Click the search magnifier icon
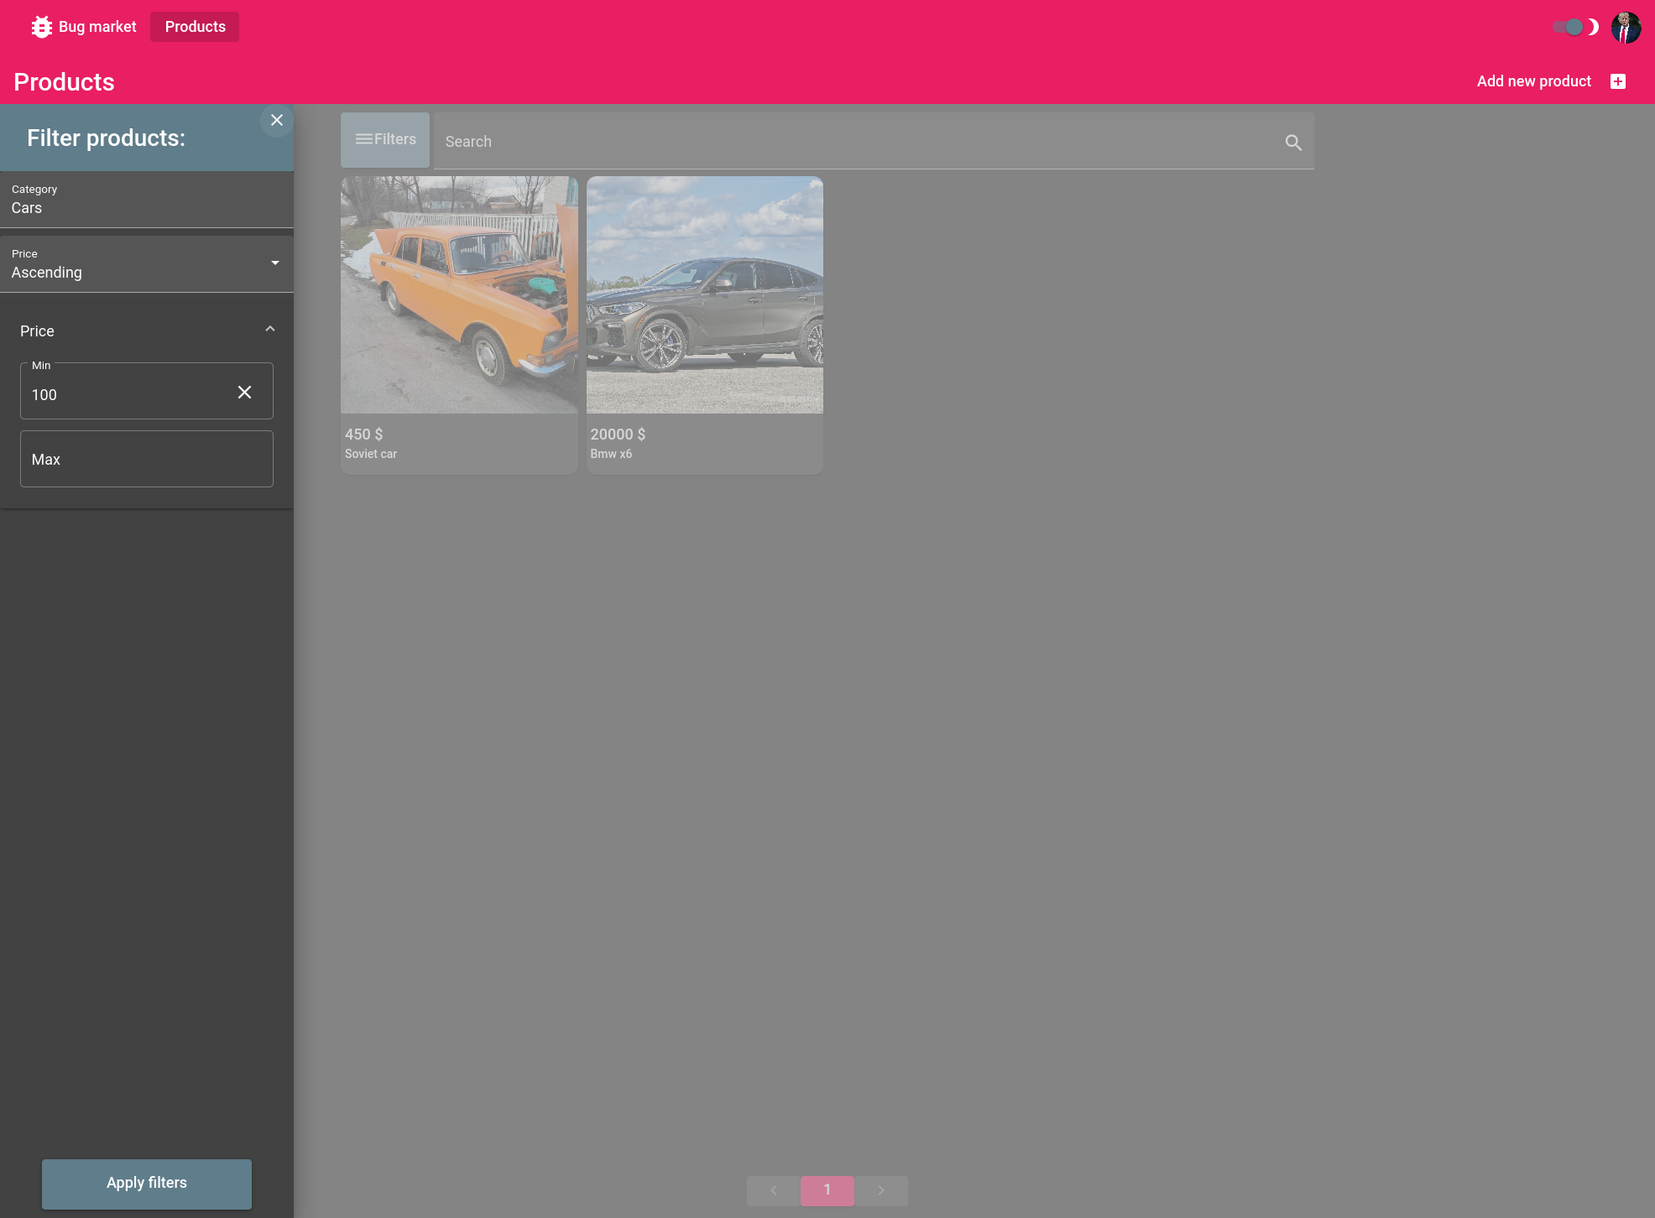 [x=1293, y=143]
